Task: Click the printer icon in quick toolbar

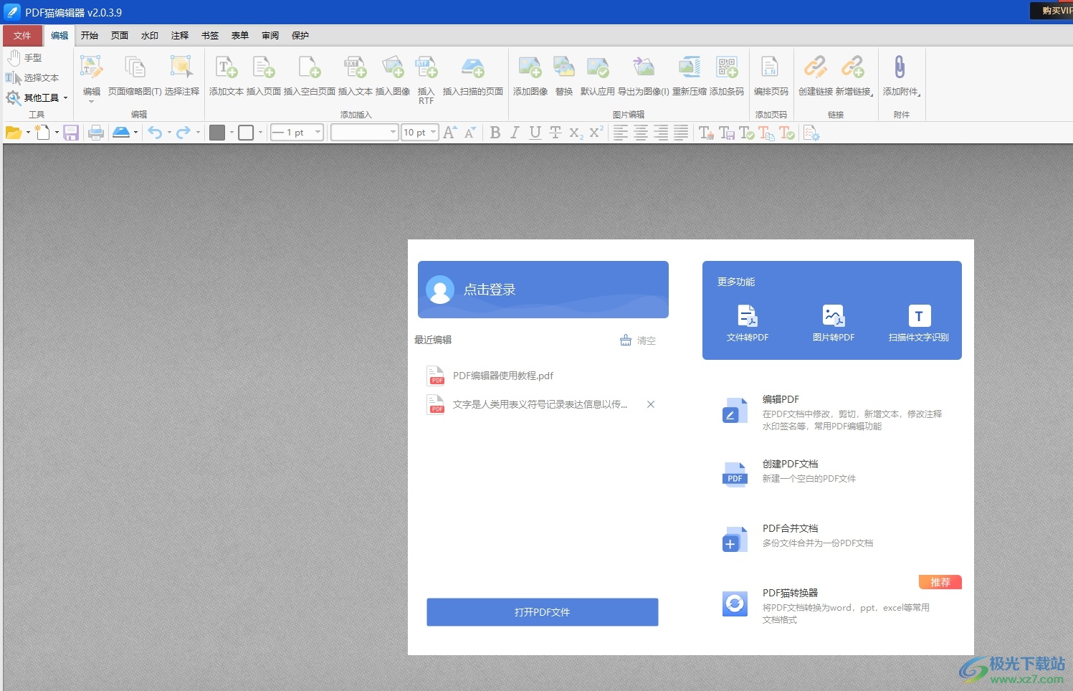Action: (x=95, y=133)
